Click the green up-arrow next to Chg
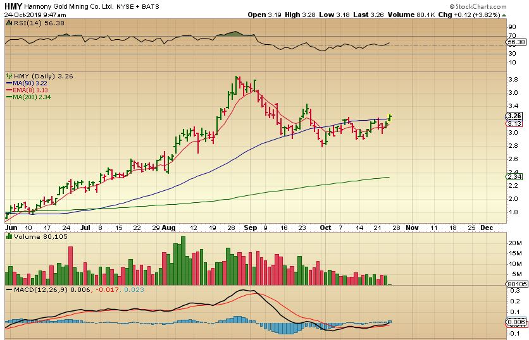This screenshot has width=529, height=340. 504,15
